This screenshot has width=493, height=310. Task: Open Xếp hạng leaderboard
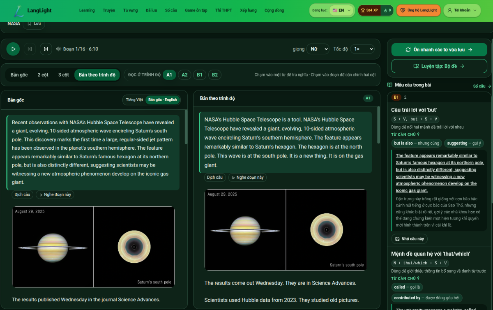click(248, 10)
